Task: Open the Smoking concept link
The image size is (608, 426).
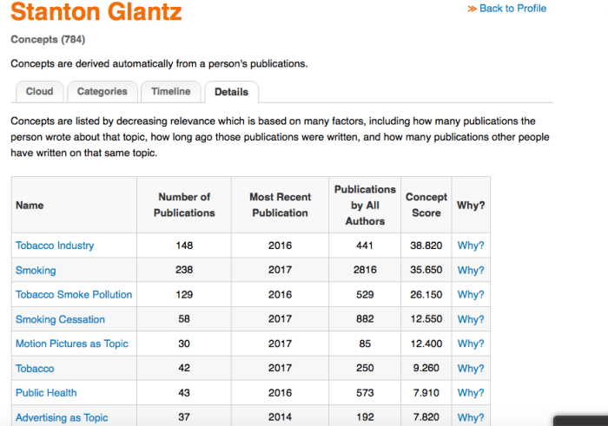Action: 36,271
